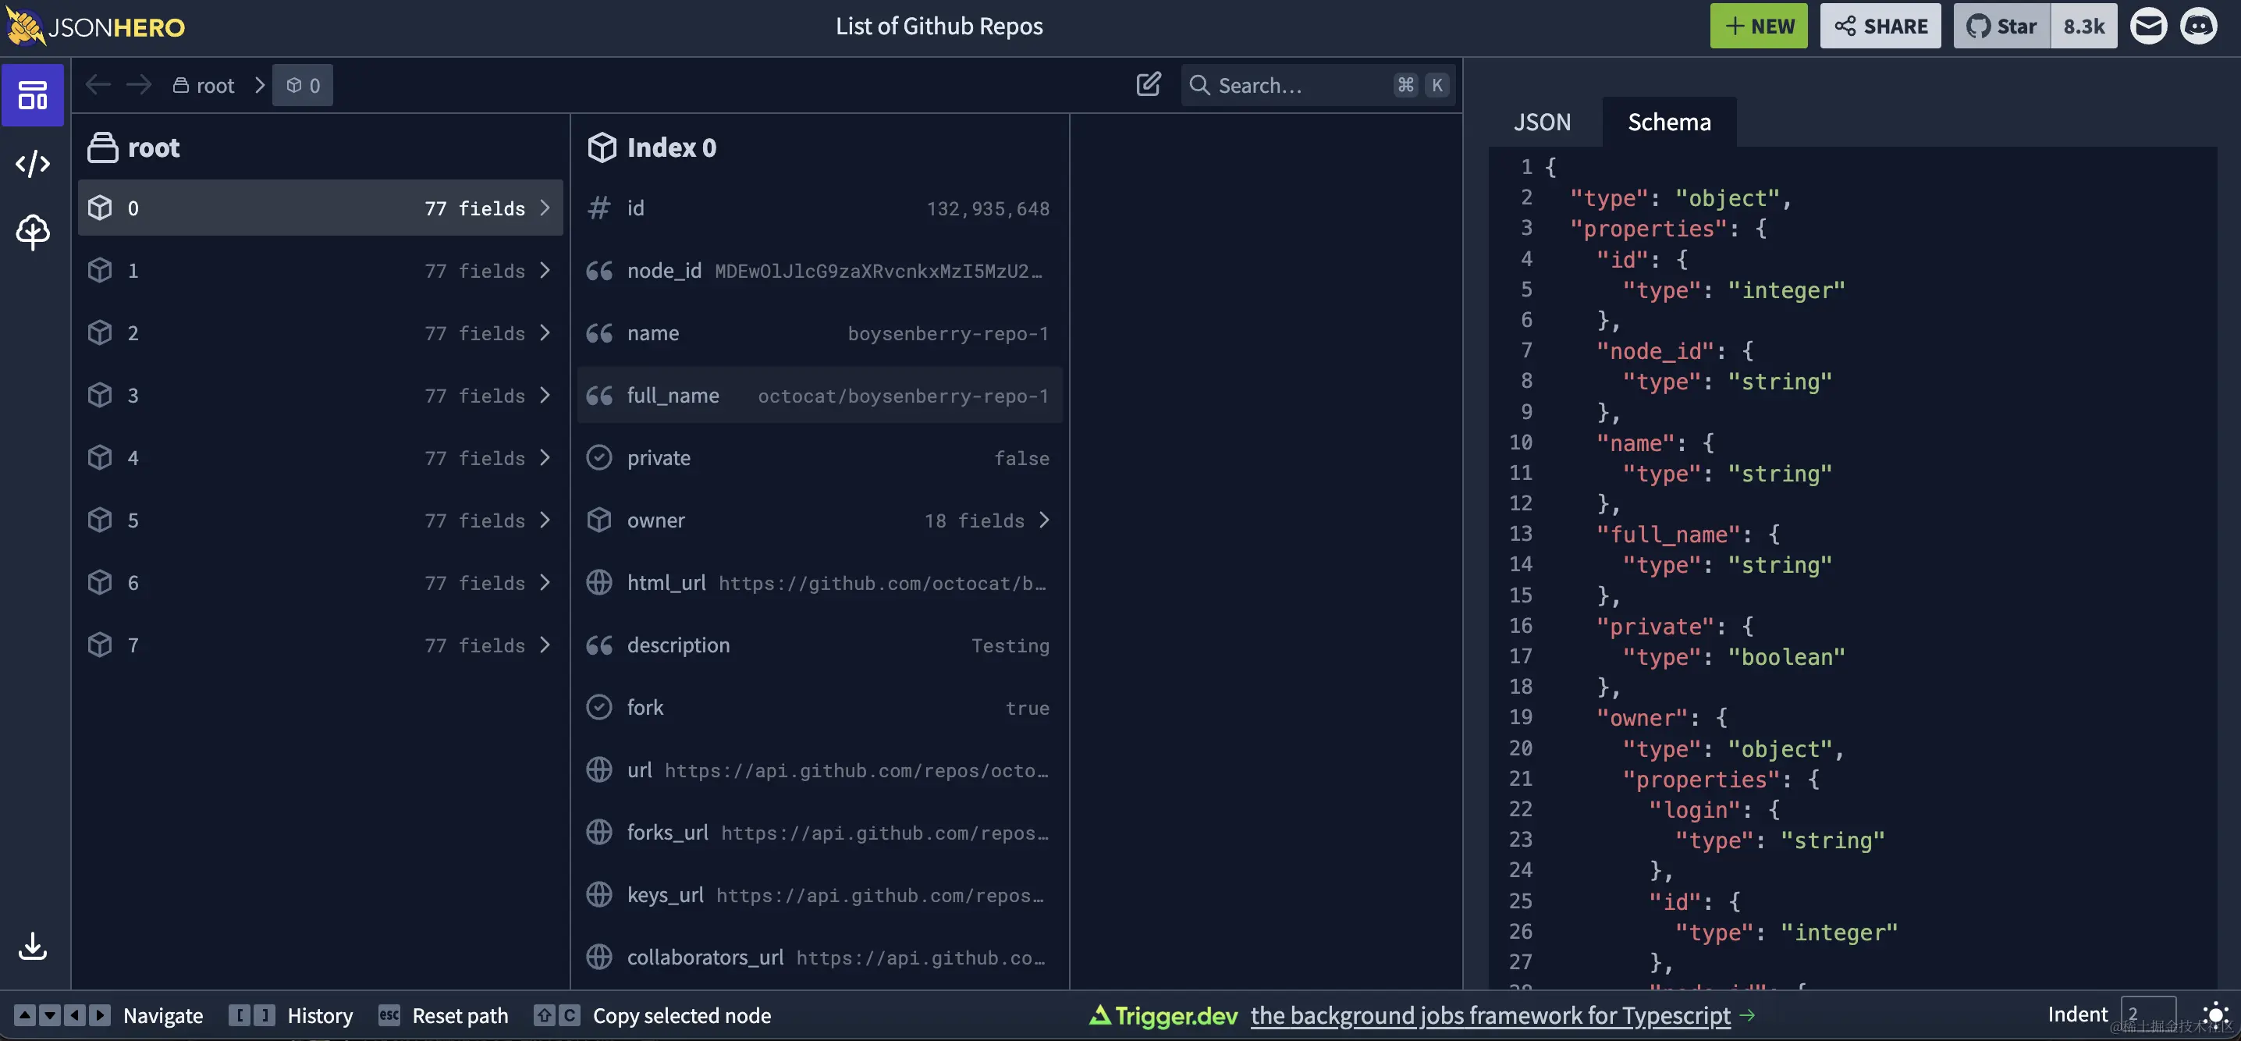Open the email envelope icon
This screenshot has width=2241, height=1041.
(x=2148, y=26)
